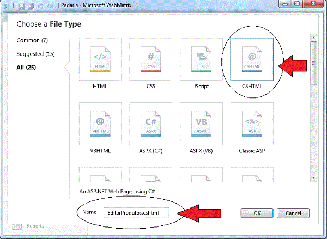Maximize the WebMatrix window
Image resolution: width=327 pixels, height=239 pixels.
[297, 4]
